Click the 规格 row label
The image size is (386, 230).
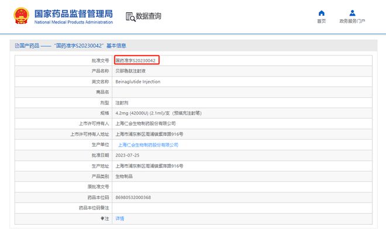point(105,113)
